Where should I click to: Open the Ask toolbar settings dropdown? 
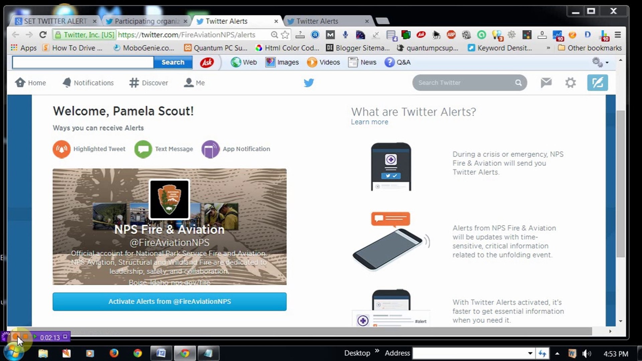tap(601, 63)
